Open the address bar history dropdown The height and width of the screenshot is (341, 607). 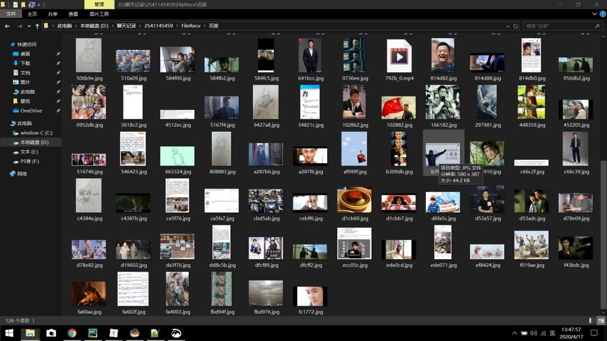pyautogui.click(x=508, y=26)
